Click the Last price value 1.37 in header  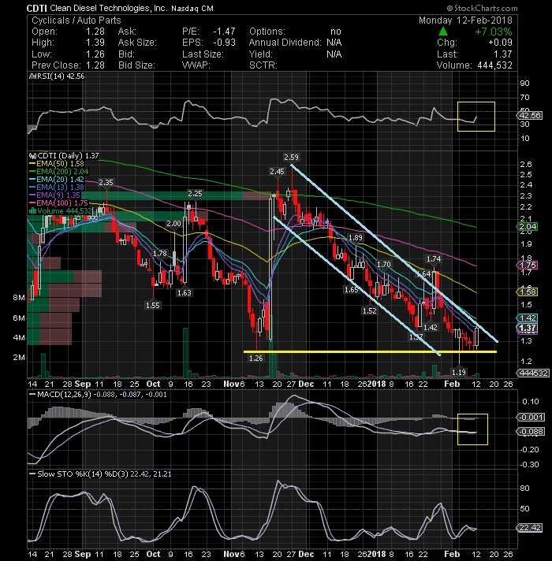click(x=503, y=54)
